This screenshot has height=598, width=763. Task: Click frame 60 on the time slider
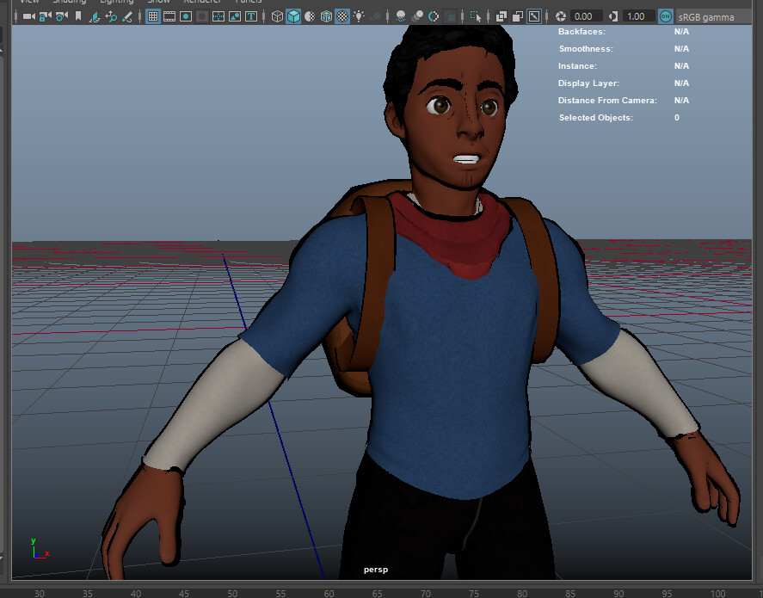pos(329,593)
